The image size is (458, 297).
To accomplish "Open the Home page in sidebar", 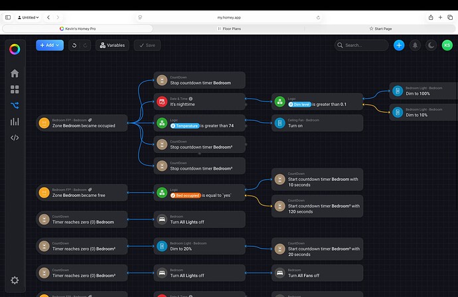I will pyautogui.click(x=15, y=73).
